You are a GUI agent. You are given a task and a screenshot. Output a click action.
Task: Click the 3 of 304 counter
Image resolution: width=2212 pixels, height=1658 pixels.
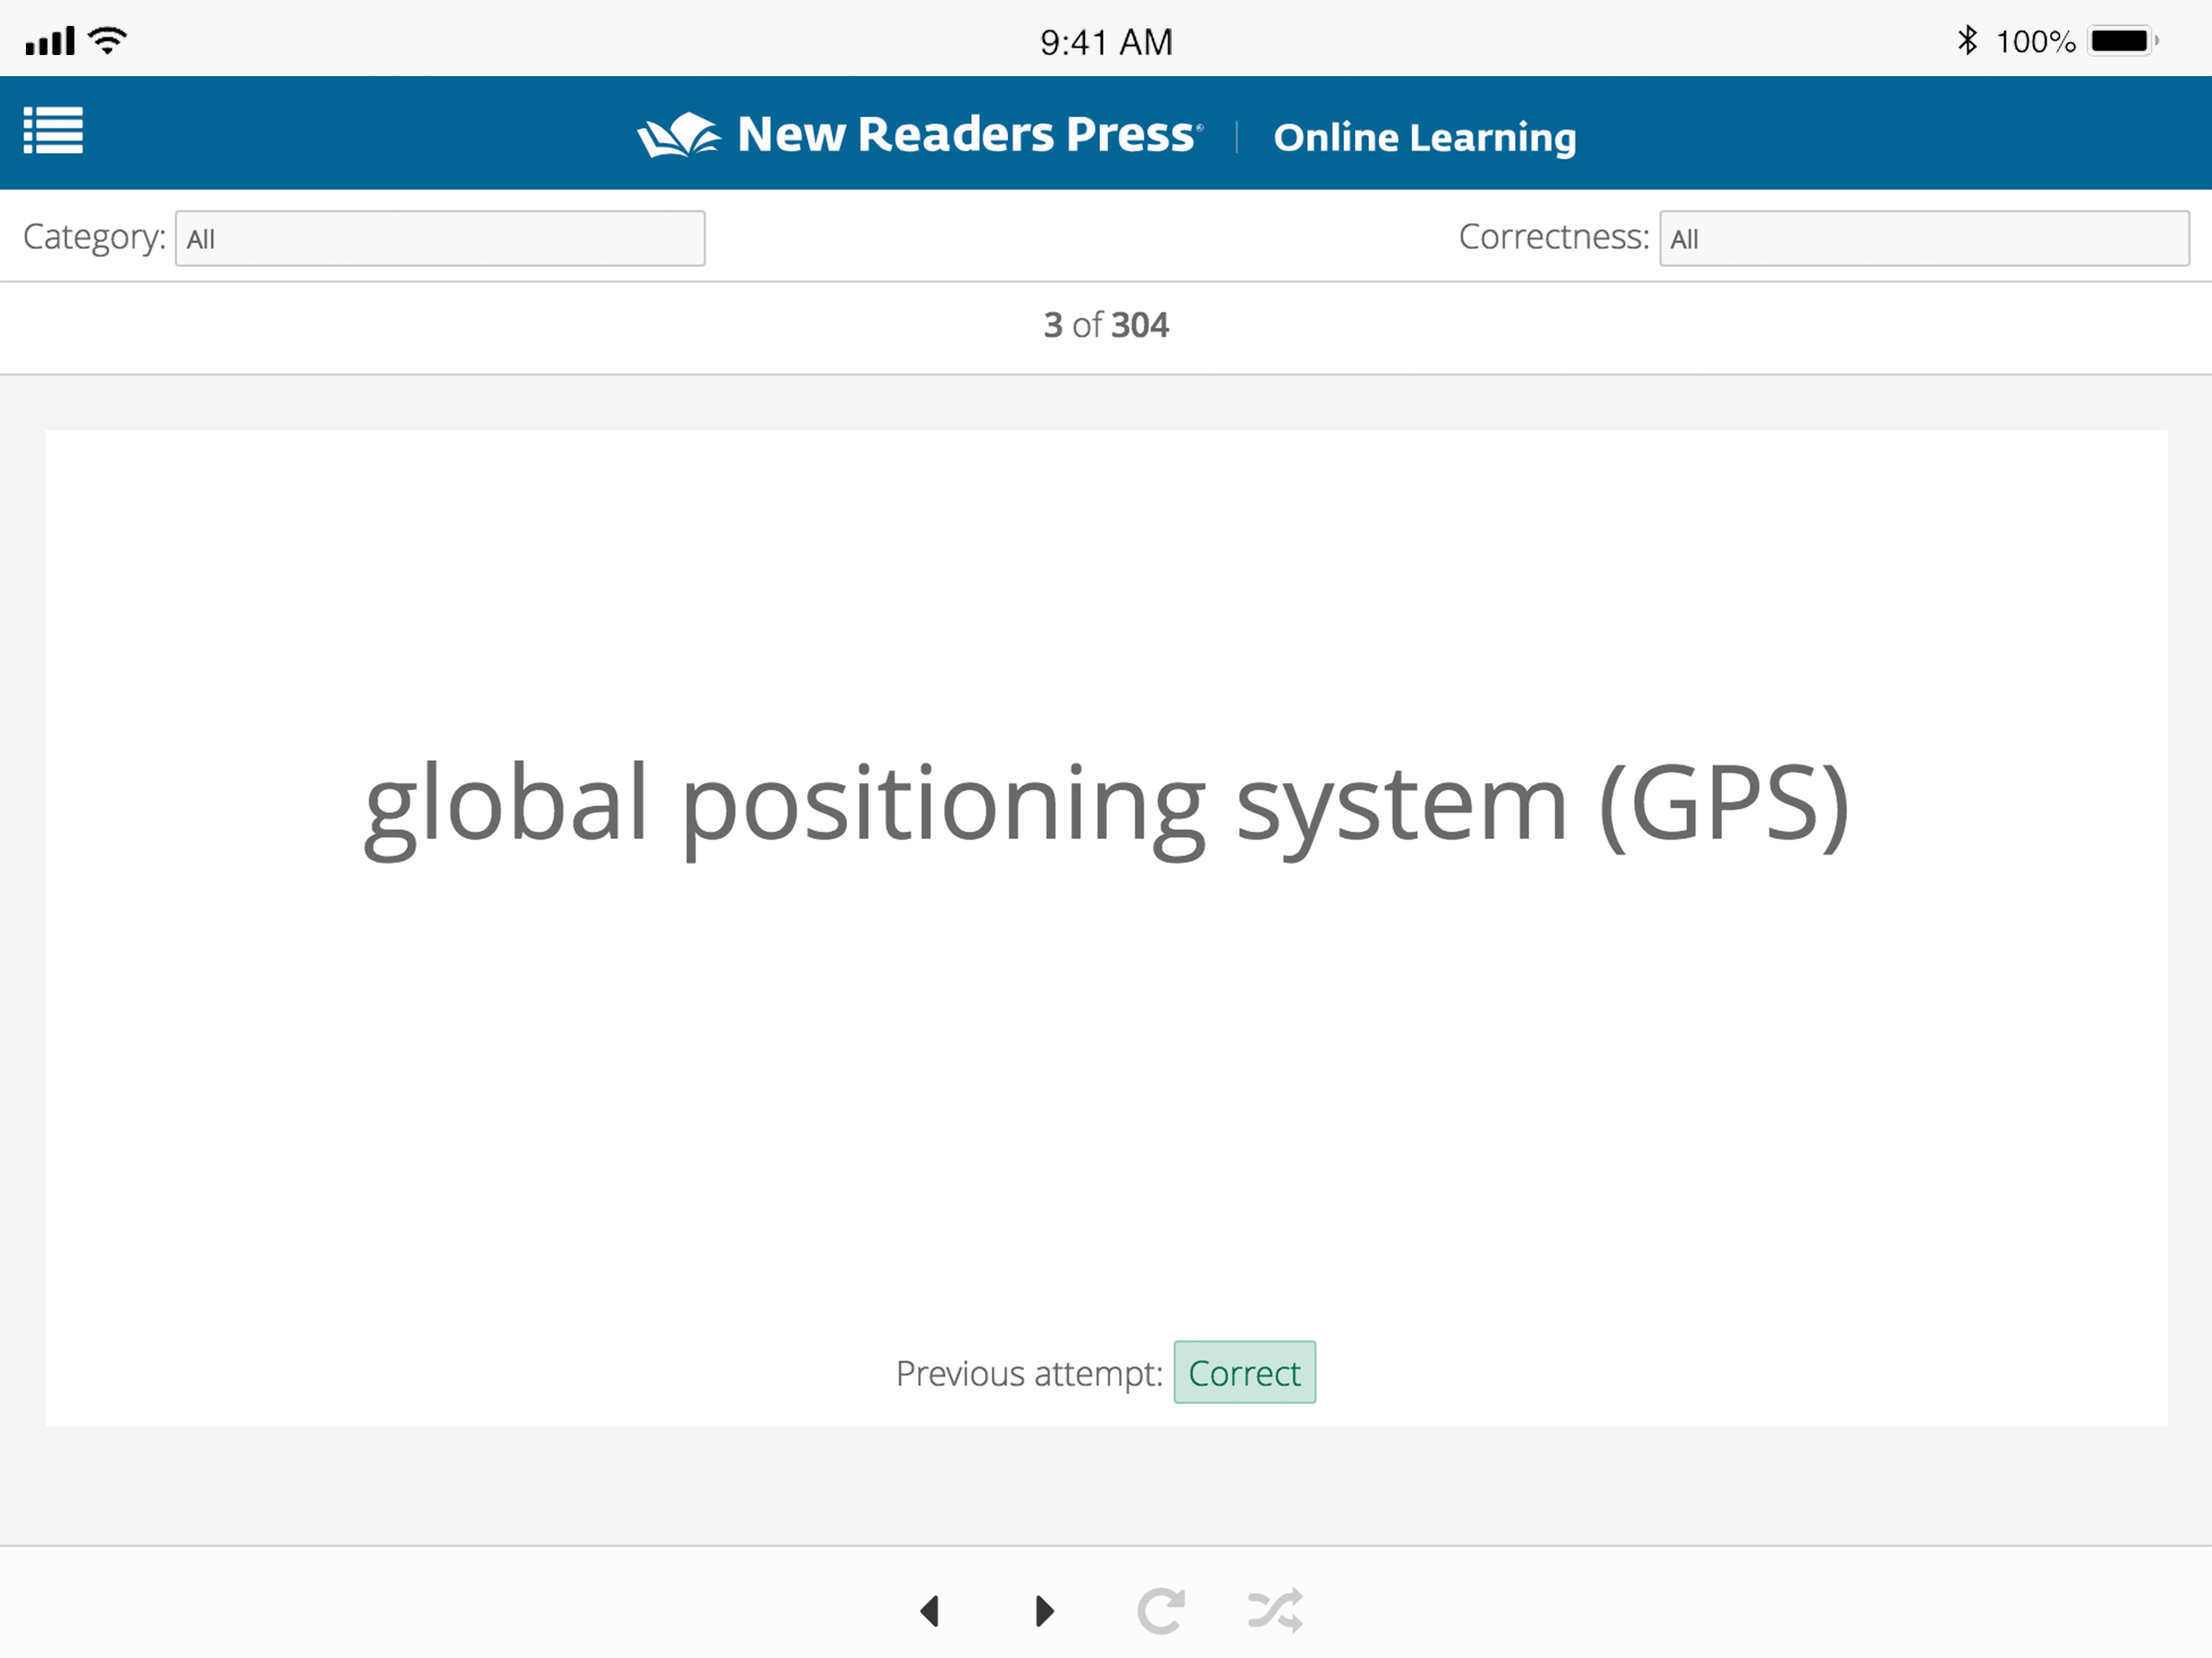1106,325
